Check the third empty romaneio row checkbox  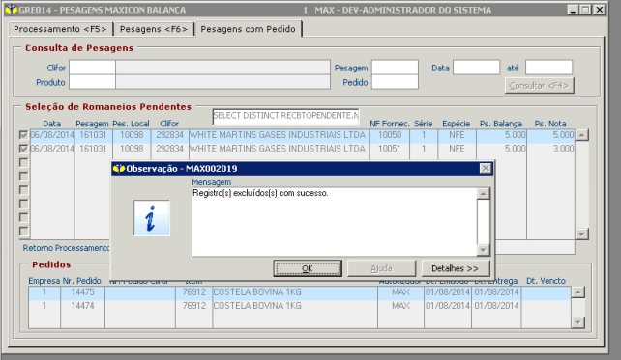[23, 162]
